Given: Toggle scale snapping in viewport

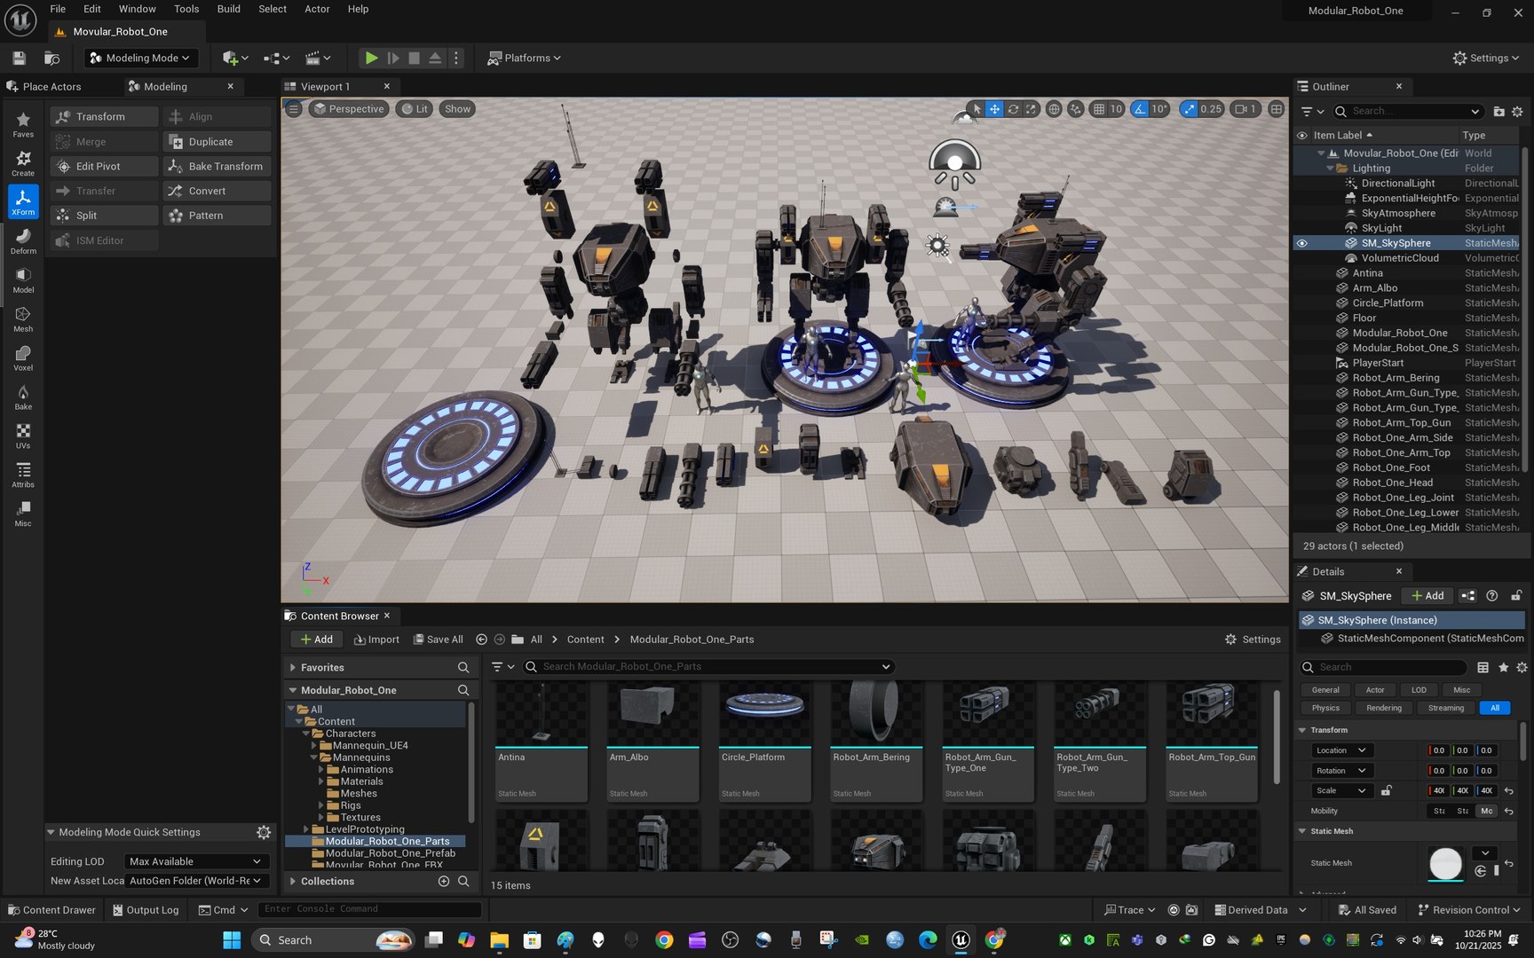Looking at the screenshot, I should (1190, 109).
